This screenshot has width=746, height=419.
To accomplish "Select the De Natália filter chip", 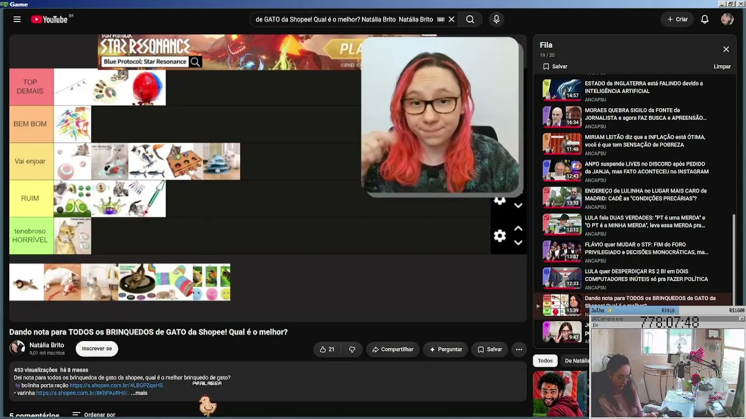I will coord(576,361).
